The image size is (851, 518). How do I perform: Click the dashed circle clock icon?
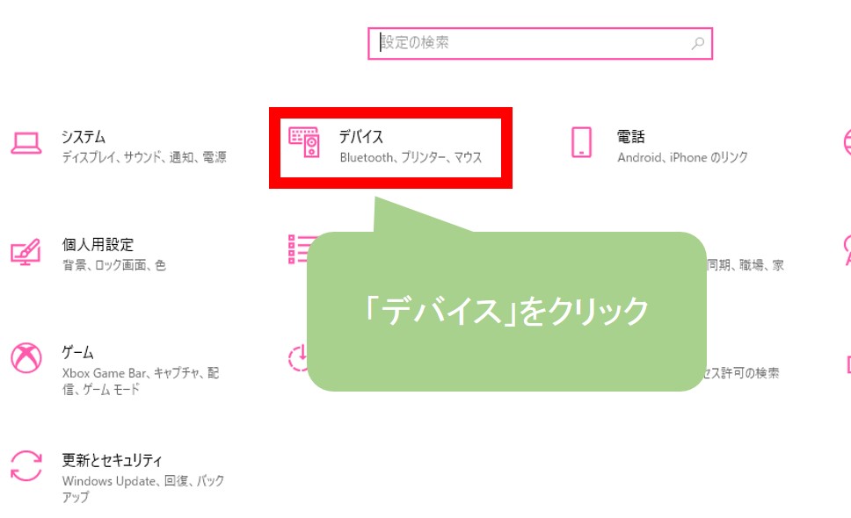tap(298, 358)
